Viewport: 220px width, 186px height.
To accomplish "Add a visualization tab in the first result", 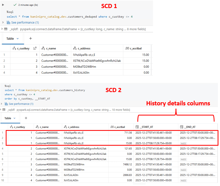I will tap(30, 39).
